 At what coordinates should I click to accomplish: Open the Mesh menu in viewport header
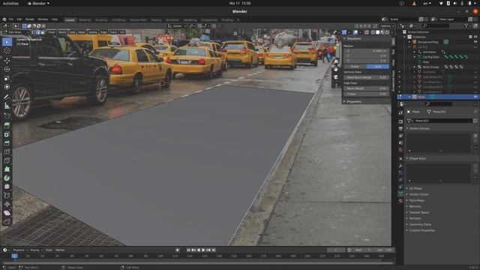[x=82, y=32]
